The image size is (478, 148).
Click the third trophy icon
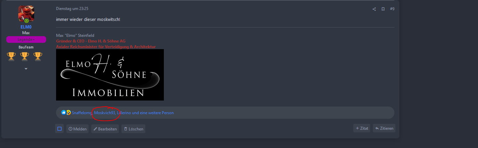[38, 56]
